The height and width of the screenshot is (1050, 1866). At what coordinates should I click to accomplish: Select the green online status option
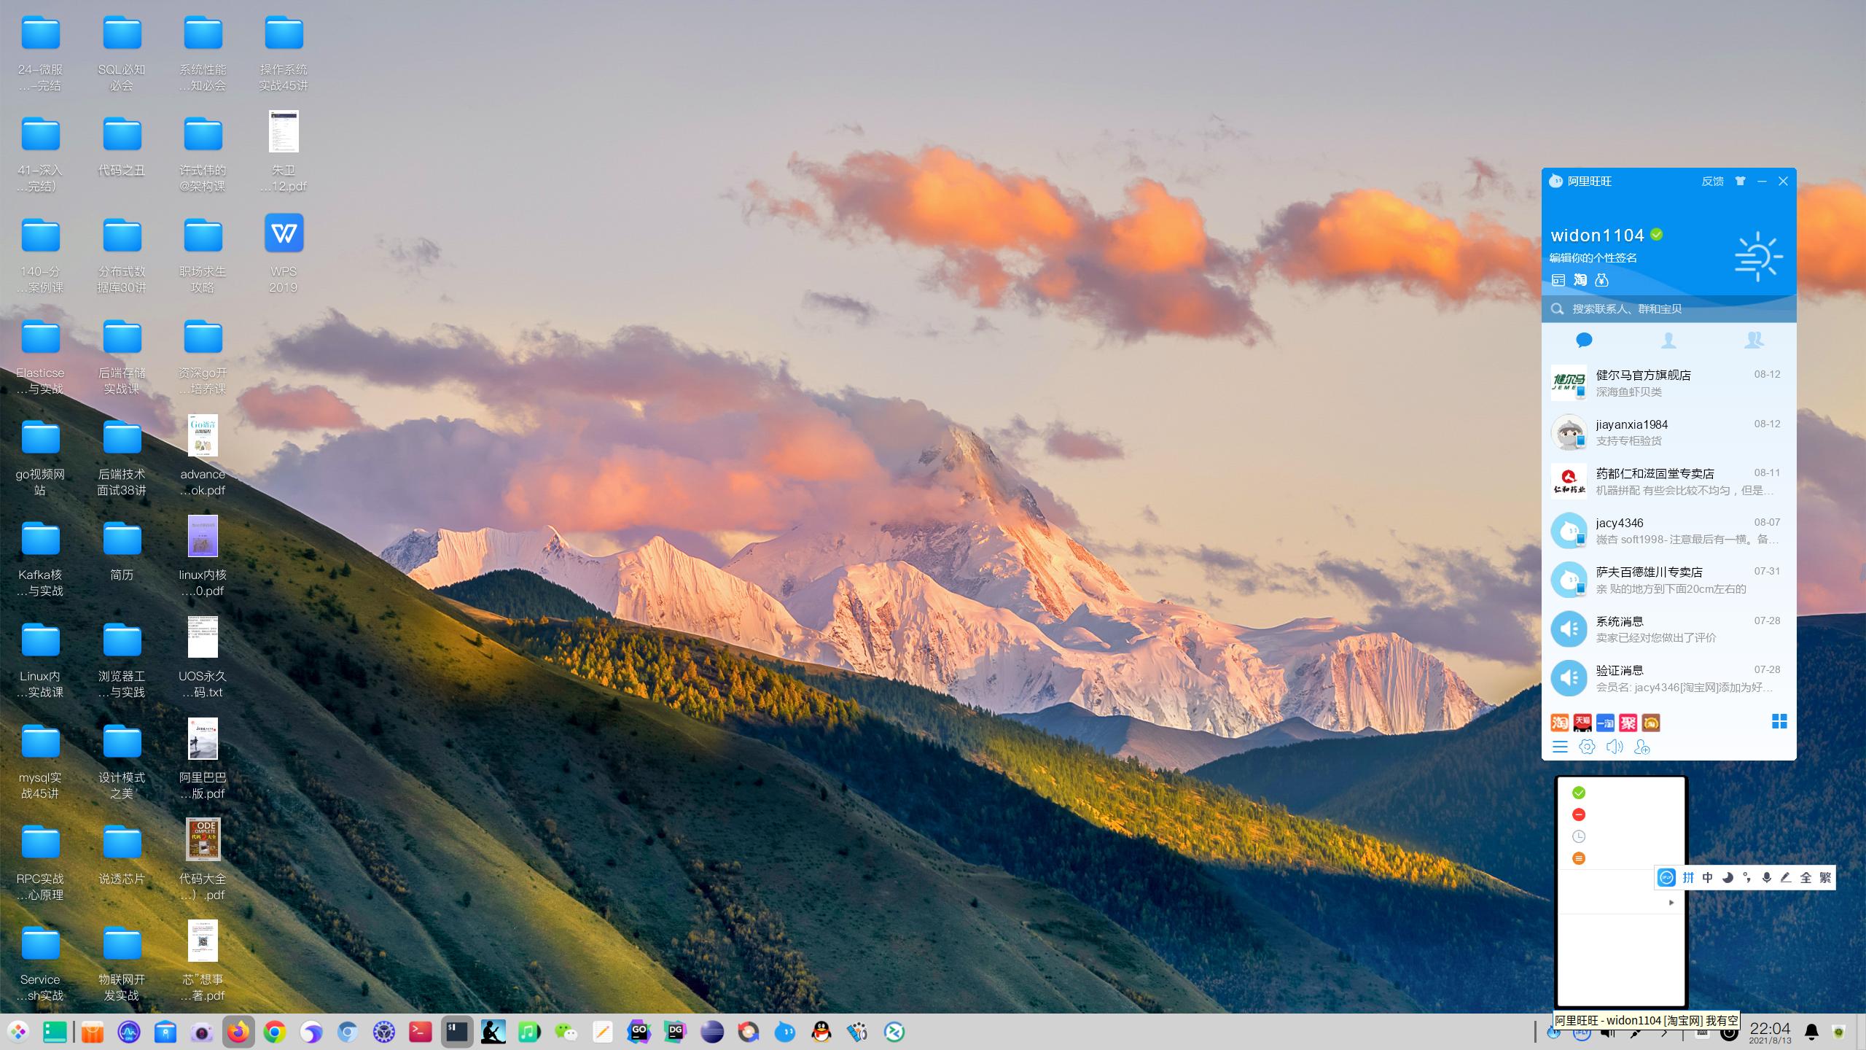(x=1579, y=793)
